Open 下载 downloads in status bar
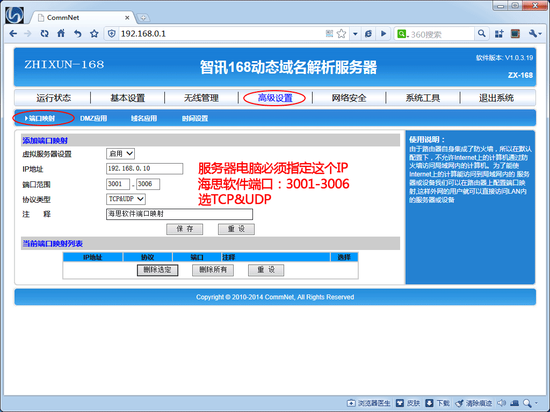 [437, 403]
